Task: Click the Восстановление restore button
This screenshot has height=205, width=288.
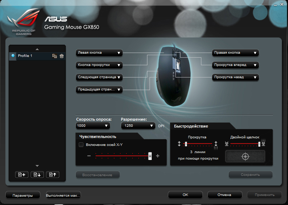Action: (x=98, y=175)
